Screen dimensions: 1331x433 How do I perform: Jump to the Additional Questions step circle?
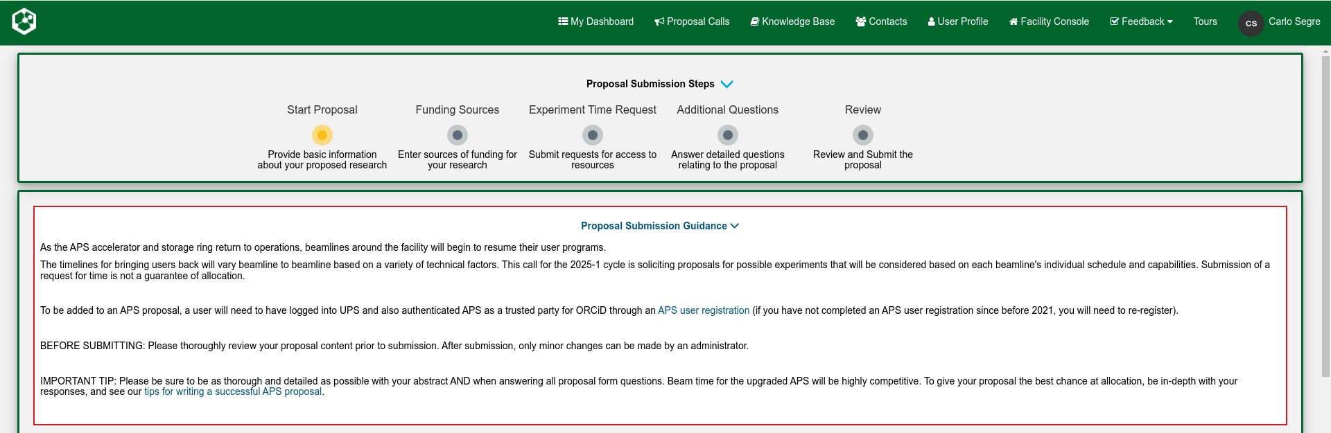(728, 135)
